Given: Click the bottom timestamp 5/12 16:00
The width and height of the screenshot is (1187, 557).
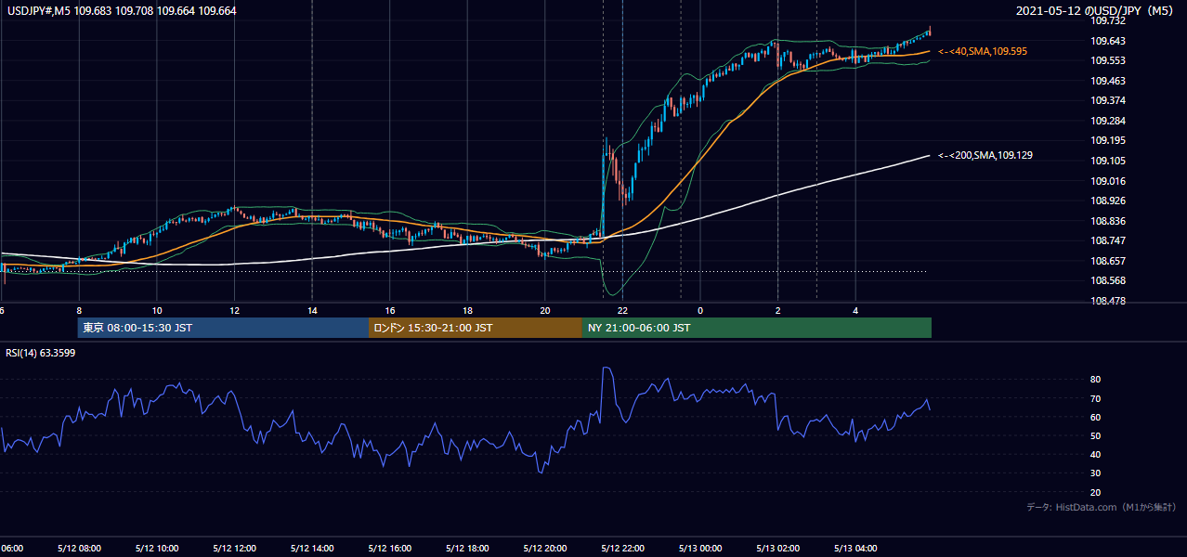Looking at the screenshot, I should 390,549.
